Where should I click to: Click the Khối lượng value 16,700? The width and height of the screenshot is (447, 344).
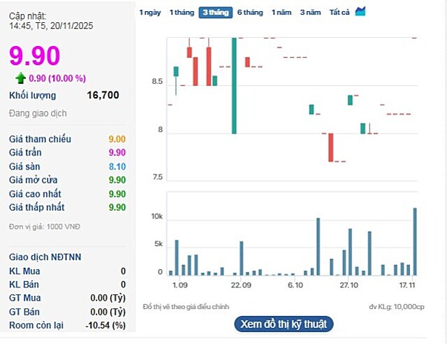coord(103,96)
